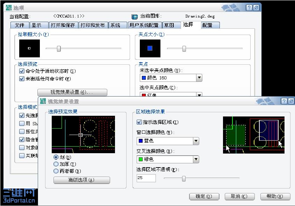The width and height of the screenshot is (295, 206).
Task: Toggle the 隐含 checkbox in 选择模式
Action: click(22, 140)
